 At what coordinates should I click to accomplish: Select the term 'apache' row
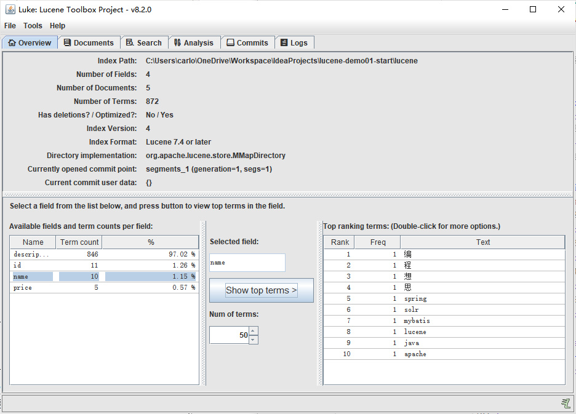[x=444, y=354]
